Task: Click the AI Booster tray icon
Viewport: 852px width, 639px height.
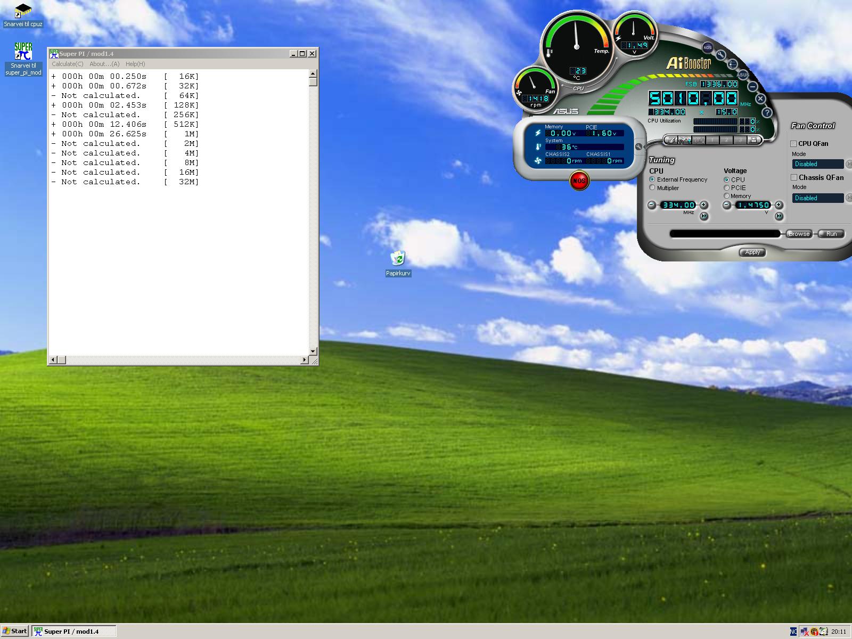Action: 823,632
